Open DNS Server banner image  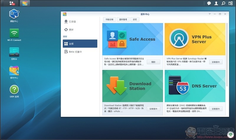[x=195, y=86]
